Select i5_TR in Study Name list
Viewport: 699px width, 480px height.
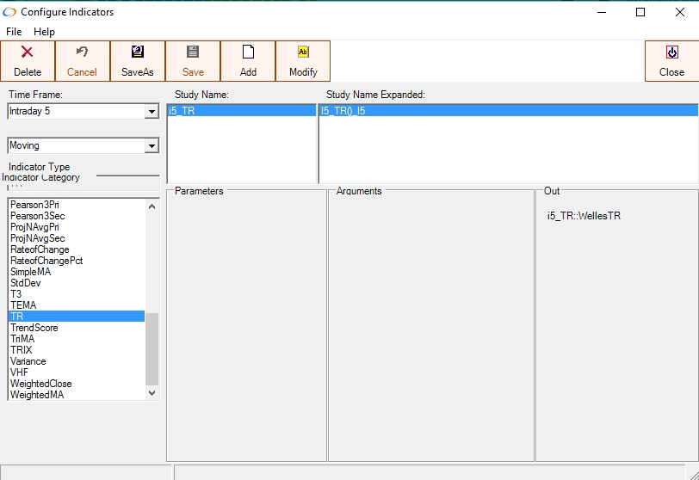point(182,111)
